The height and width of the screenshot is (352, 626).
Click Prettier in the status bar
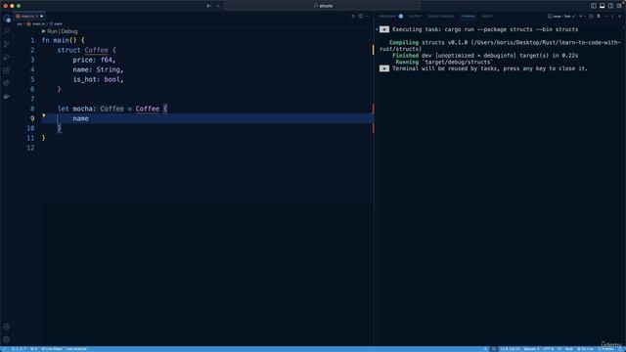(606, 349)
